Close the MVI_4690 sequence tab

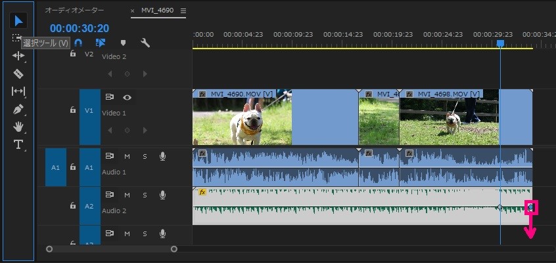click(x=133, y=11)
